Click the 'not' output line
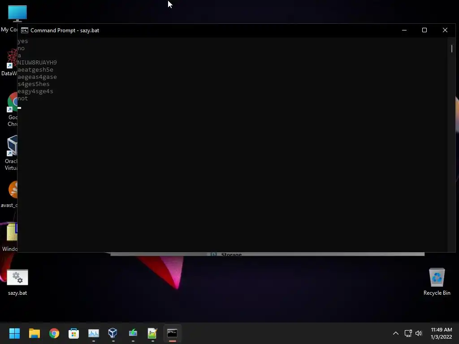The image size is (459, 344). 23,99
